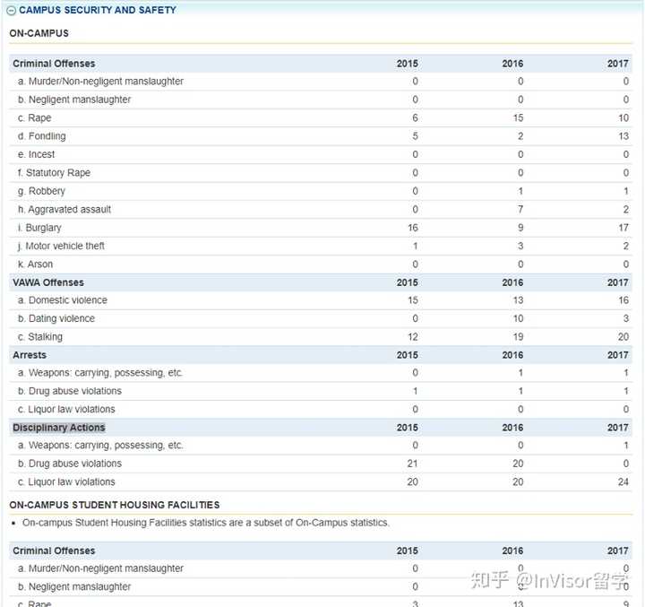Select Disciplinary Drug abuse 2015 value 21
Screen dimensions: 645x607
click(413, 464)
